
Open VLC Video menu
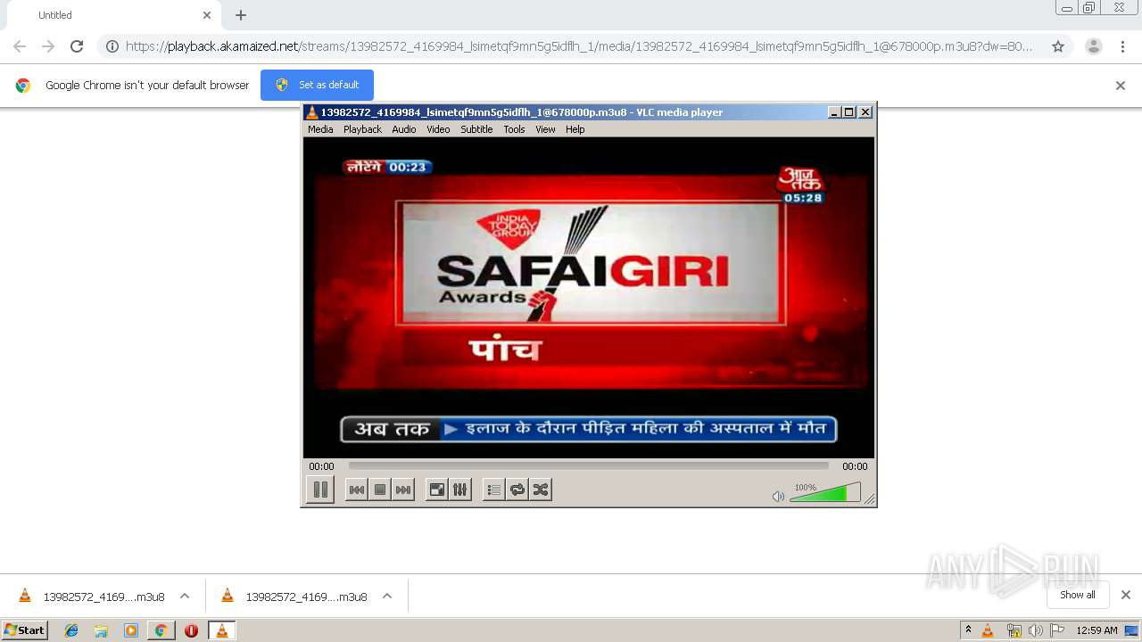(438, 129)
